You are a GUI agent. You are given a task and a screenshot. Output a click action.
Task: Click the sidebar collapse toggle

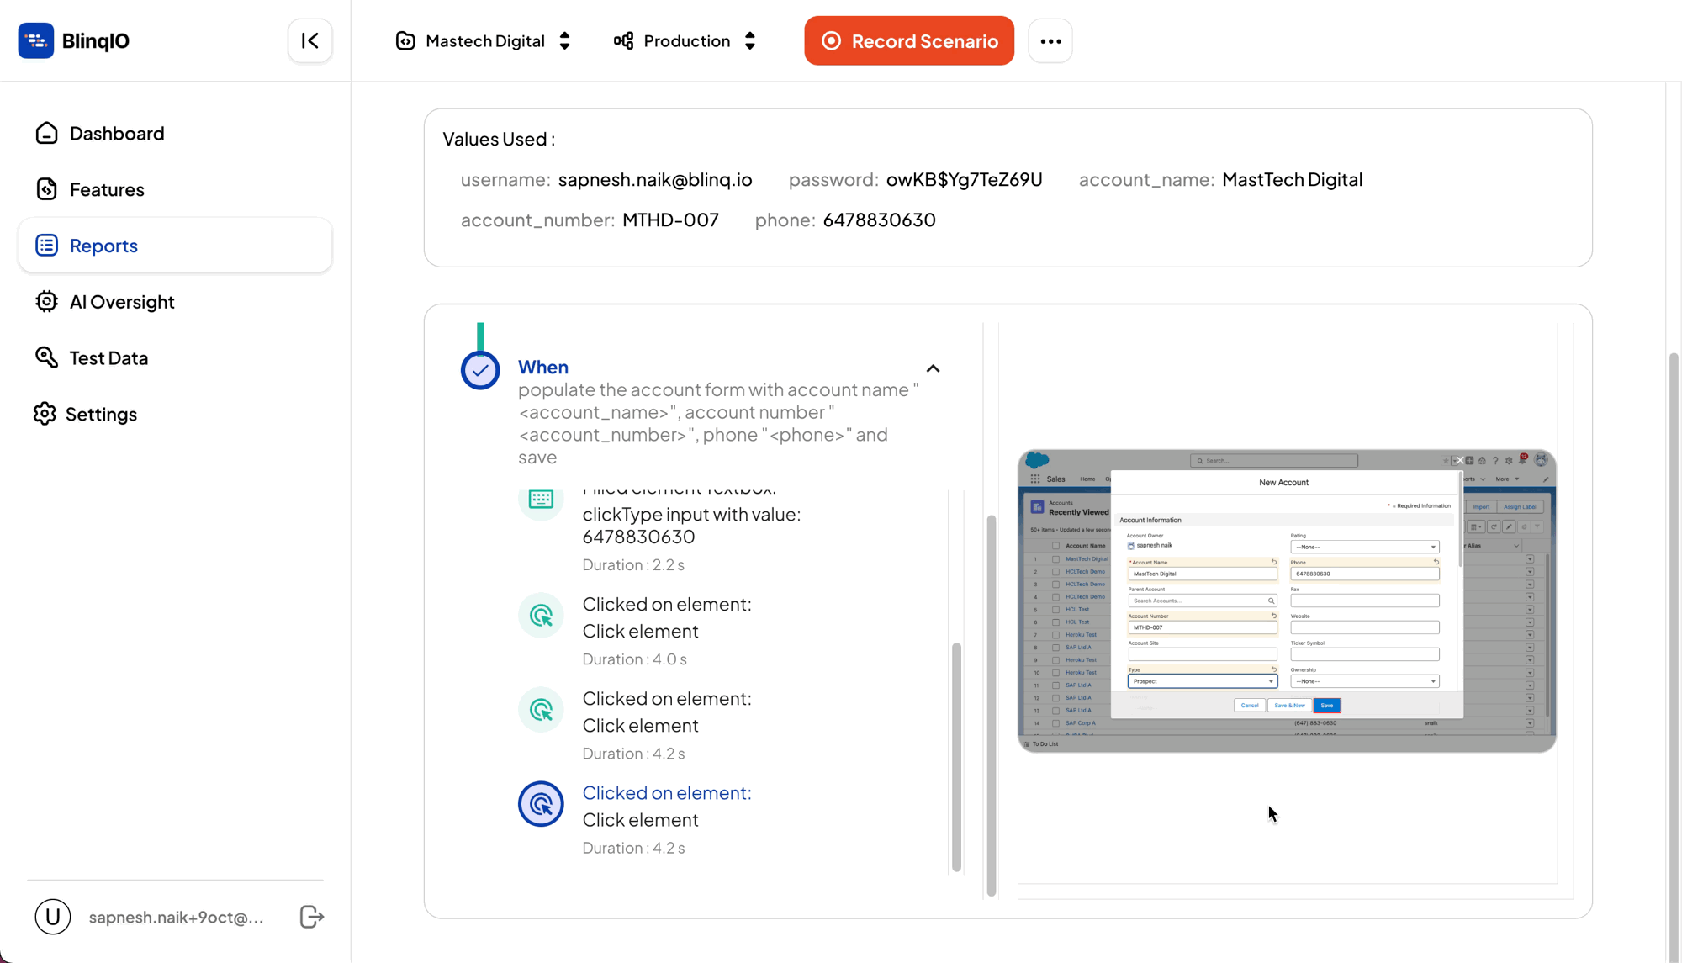[x=309, y=41]
